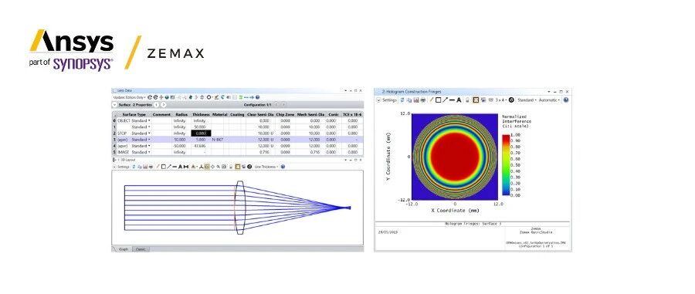
Task: Go to previous surface properties arrow
Action: (157, 105)
